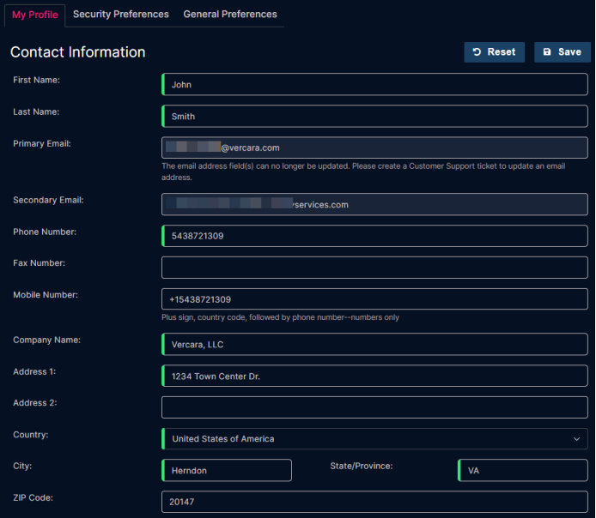596x518 pixels.
Task: Edit the City field showing Herndon
Action: pyautogui.click(x=227, y=471)
